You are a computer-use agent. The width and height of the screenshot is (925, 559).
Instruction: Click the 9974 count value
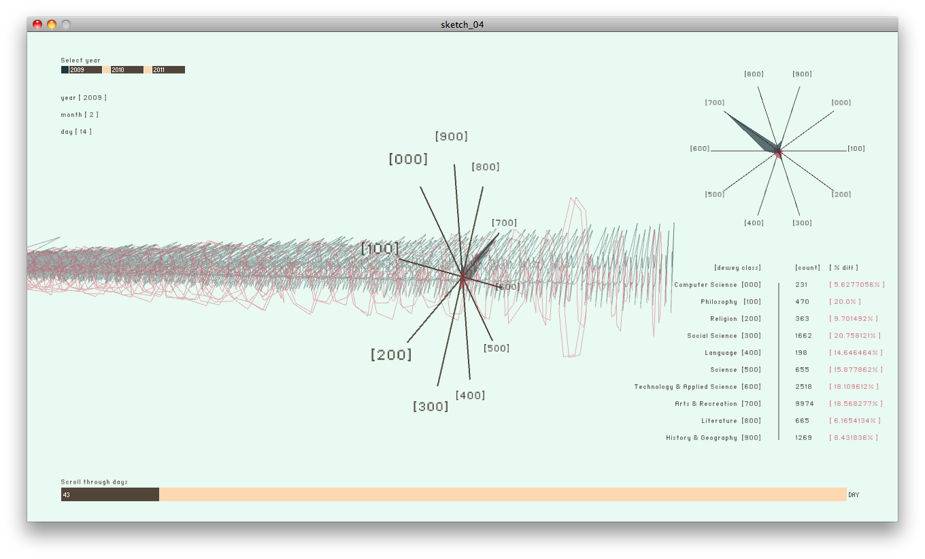(x=804, y=404)
